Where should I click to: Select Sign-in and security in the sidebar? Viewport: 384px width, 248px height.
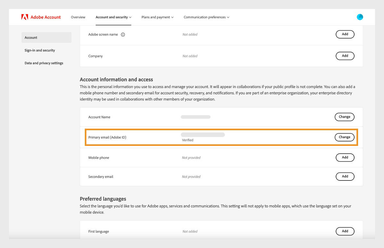coord(39,50)
